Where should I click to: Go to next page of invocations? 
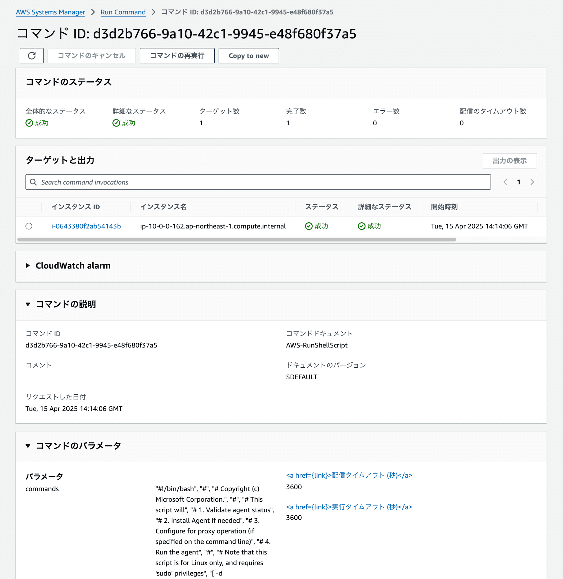(x=532, y=182)
